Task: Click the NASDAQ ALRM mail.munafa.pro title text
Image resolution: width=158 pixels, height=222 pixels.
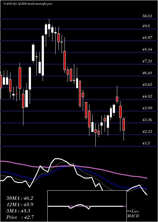Action: coord(28,4)
